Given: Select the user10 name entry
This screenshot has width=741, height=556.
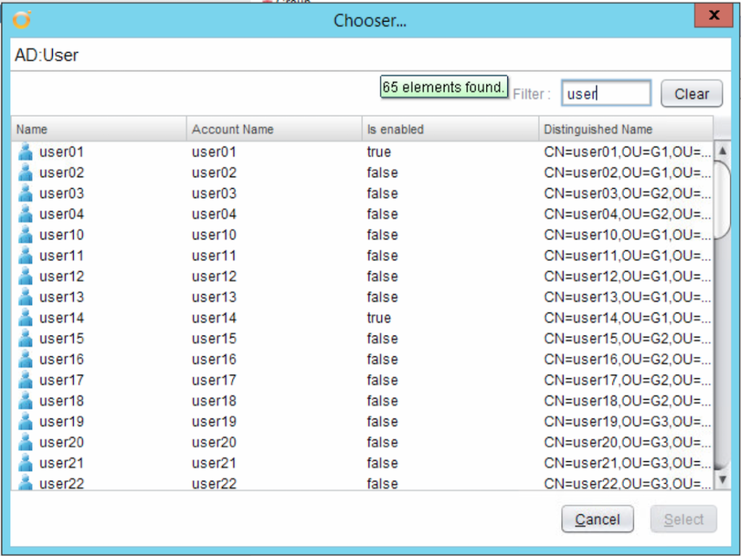Looking at the screenshot, I should click(62, 235).
